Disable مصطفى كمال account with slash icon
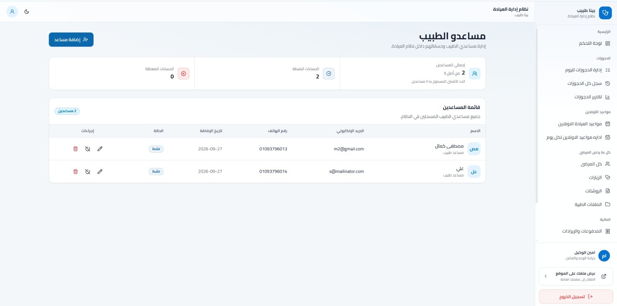The width and height of the screenshot is (617, 306). (x=88, y=149)
